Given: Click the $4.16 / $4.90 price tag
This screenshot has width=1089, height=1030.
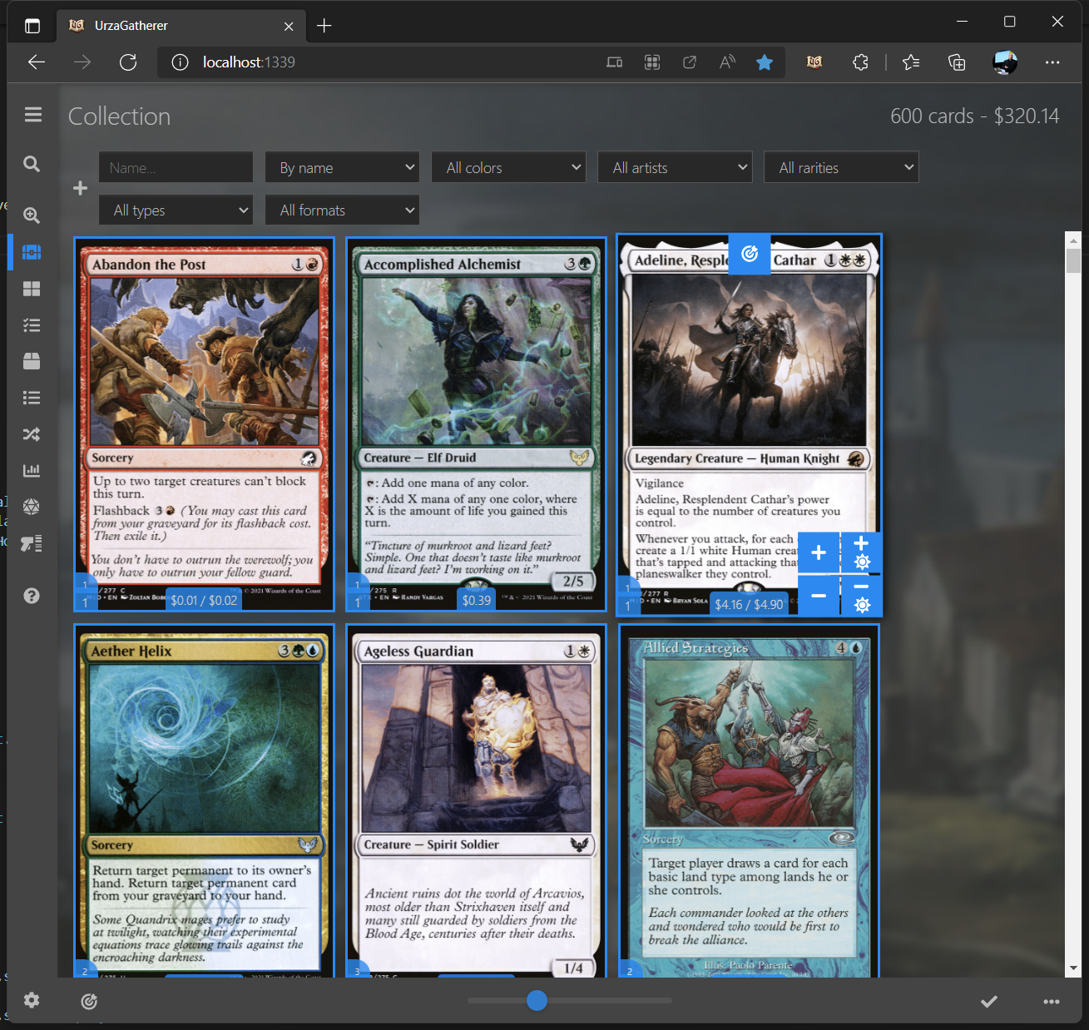Looking at the screenshot, I should coord(749,605).
